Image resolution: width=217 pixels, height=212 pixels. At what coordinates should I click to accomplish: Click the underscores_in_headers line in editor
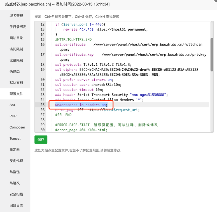pos(81,105)
